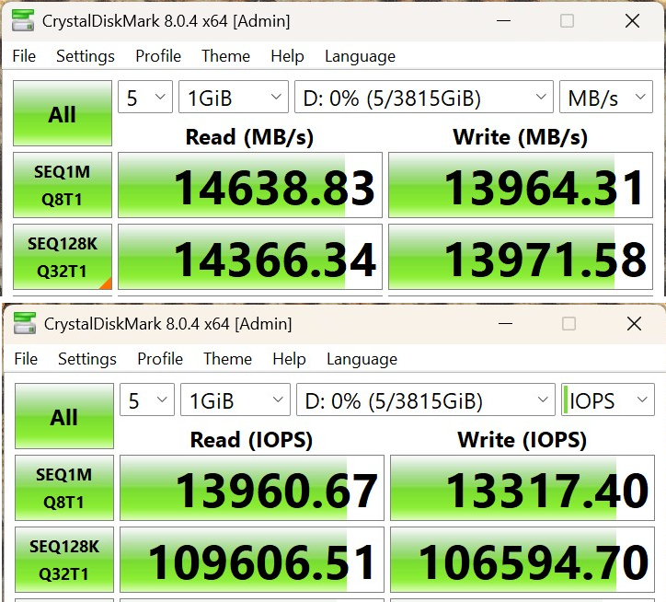The image size is (666, 602).
Task: Click the Read (IOPS) column header
Action: [251, 440]
